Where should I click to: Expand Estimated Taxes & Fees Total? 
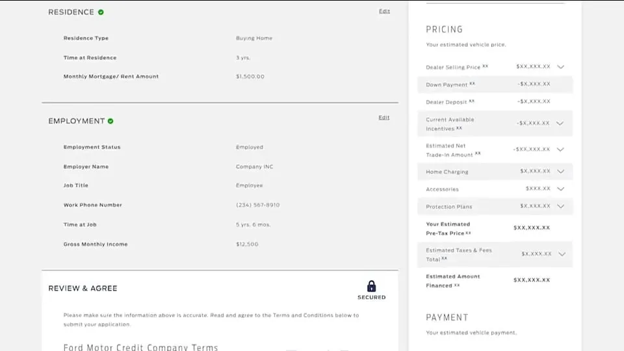[x=562, y=254]
